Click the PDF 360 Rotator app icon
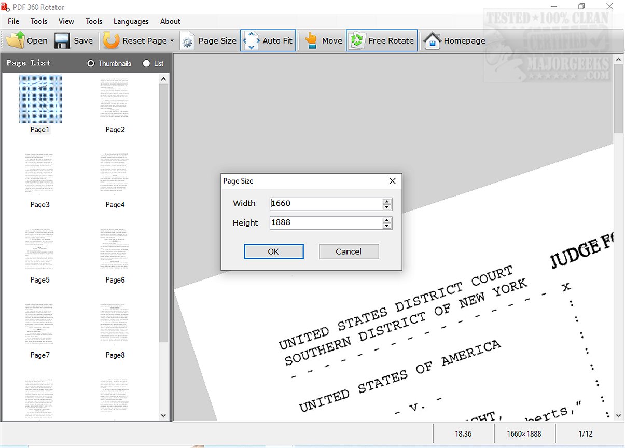 [6, 7]
